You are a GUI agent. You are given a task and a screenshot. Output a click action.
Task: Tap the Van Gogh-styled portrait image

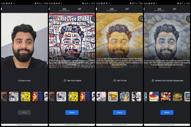[x=119, y=40]
